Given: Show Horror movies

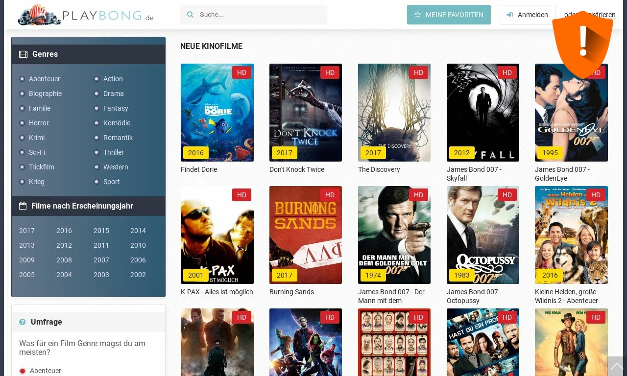Looking at the screenshot, I should 39,123.
